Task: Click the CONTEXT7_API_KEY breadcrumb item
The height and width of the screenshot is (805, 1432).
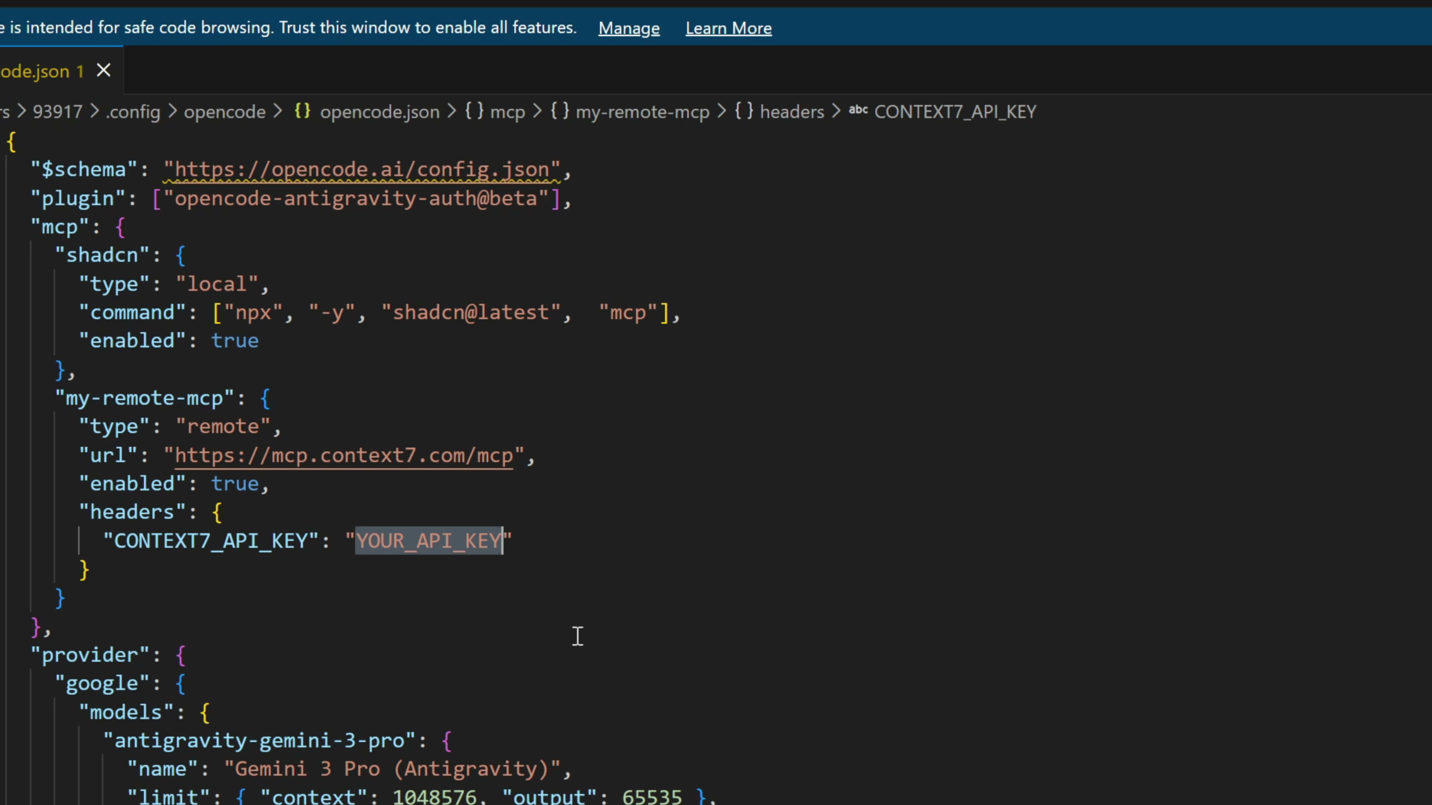Action: [x=955, y=112]
